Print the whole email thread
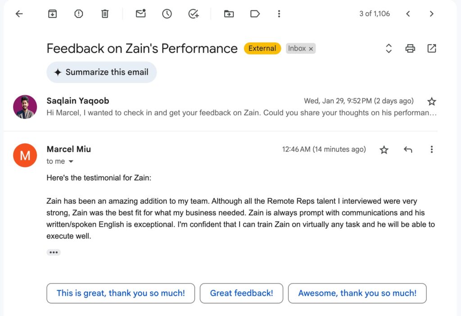The image size is (461, 316). 410,49
